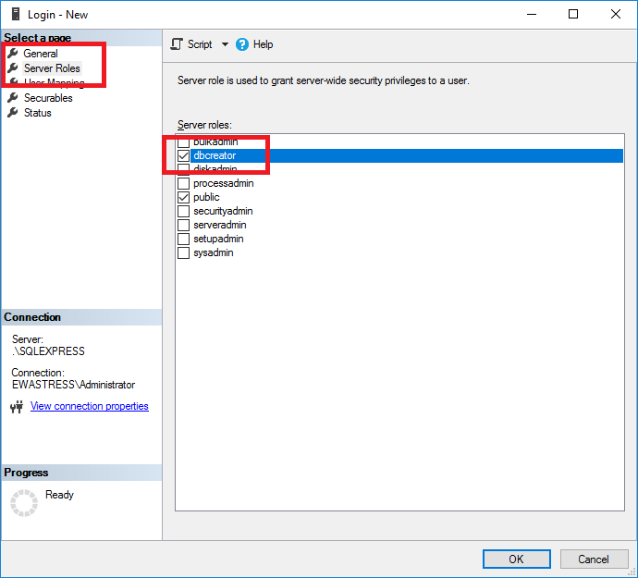The width and height of the screenshot is (638, 578).
Task: Click the connection properties icon
Action: pyautogui.click(x=17, y=407)
